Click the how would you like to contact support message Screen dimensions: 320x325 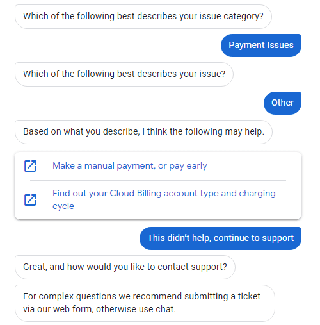click(x=125, y=267)
